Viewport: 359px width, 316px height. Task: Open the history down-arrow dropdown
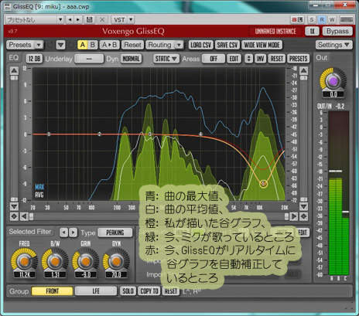tap(61, 45)
